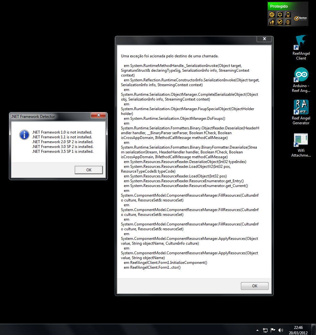The height and width of the screenshot is (335, 316).
Task: Open the network icon in system tray
Action: (x=265, y=330)
